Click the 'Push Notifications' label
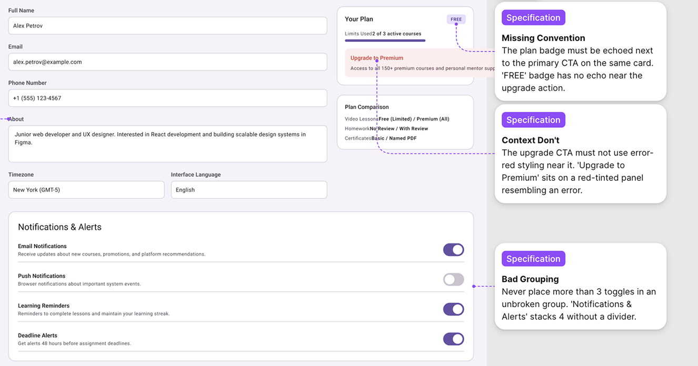The width and height of the screenshot is (698, 366). (x=42, y=276)
